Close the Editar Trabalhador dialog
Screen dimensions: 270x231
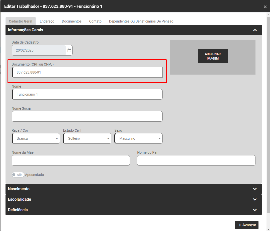coord(265,7)
